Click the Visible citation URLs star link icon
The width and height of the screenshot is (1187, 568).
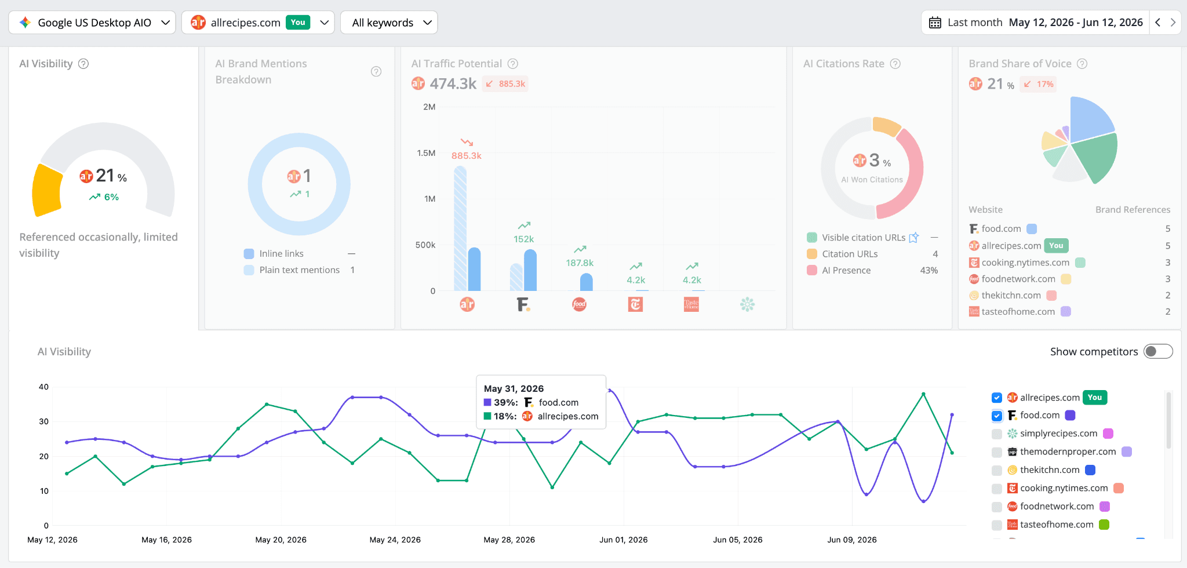click(x=914, y=238)
